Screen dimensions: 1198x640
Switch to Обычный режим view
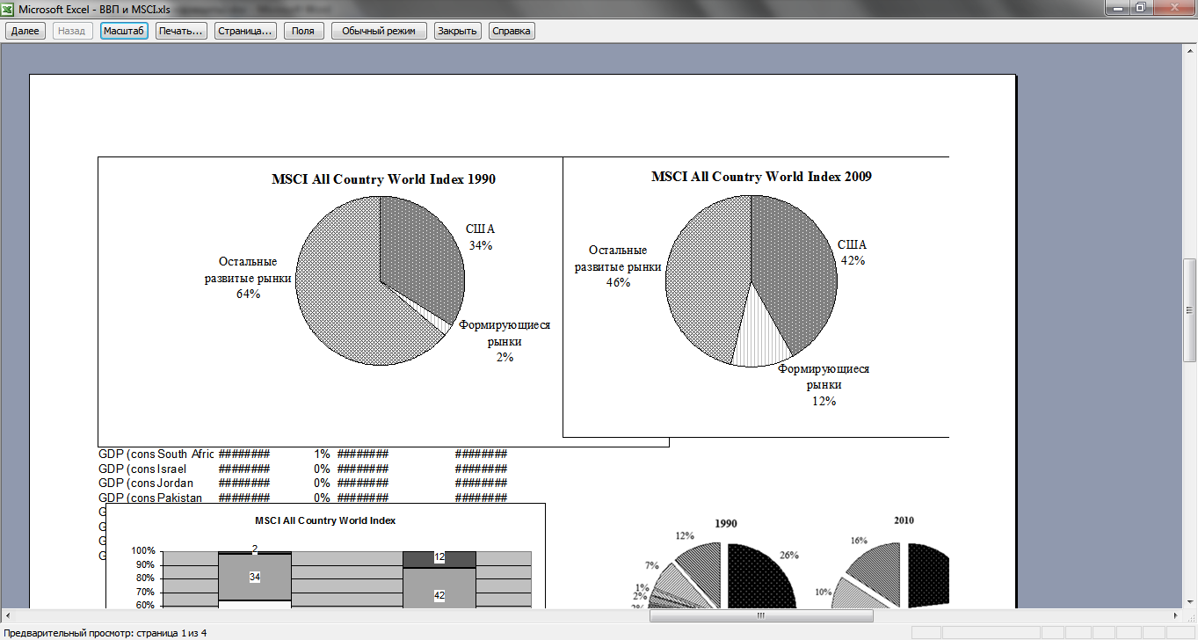coord(379,31)
